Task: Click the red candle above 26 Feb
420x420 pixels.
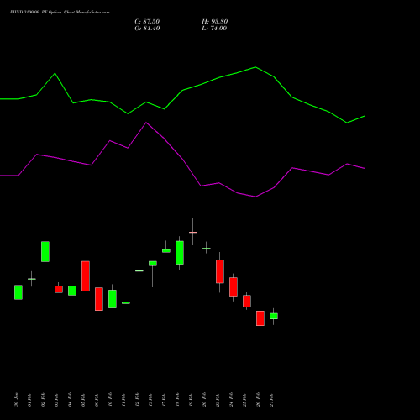Action: pos(260,318)
